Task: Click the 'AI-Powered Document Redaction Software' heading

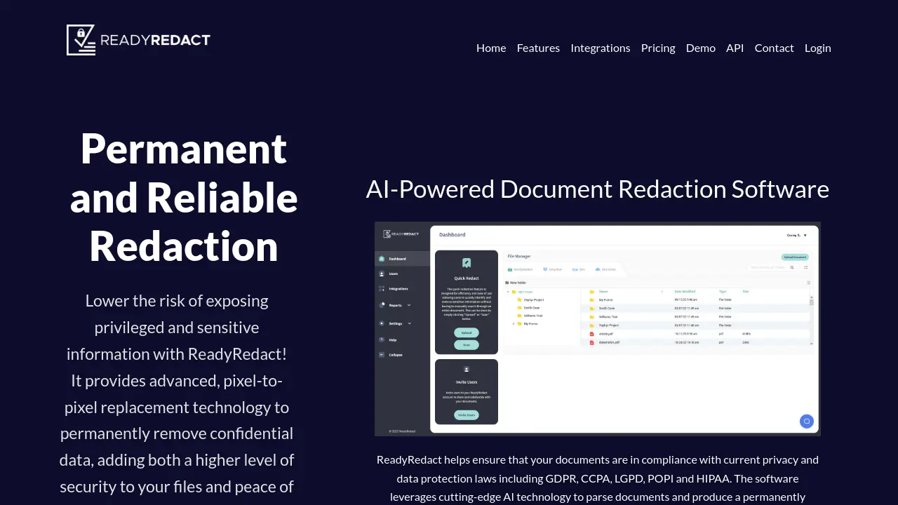Action: coord(598,189)
